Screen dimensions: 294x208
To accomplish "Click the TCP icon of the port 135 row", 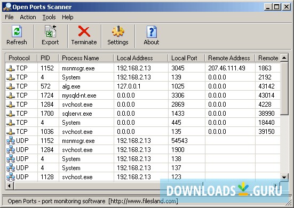I will (11, 132).
